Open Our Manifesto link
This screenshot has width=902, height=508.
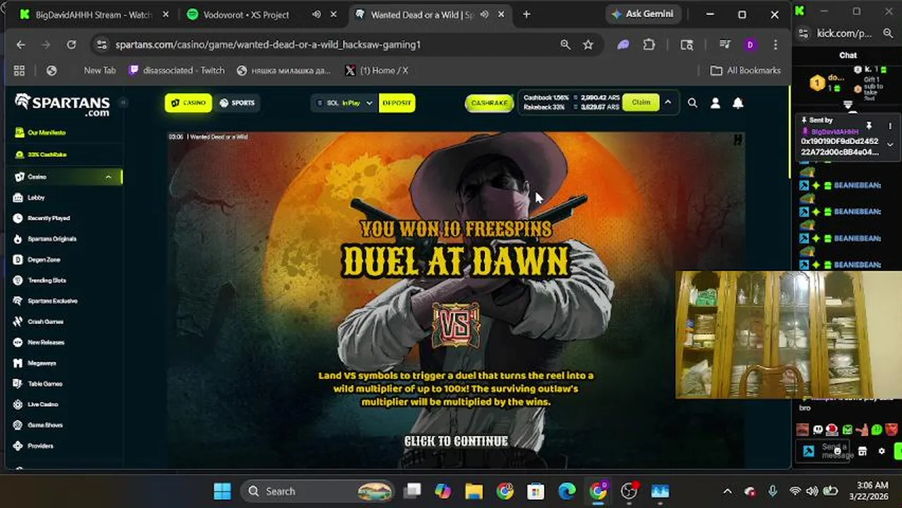(47, 133)
